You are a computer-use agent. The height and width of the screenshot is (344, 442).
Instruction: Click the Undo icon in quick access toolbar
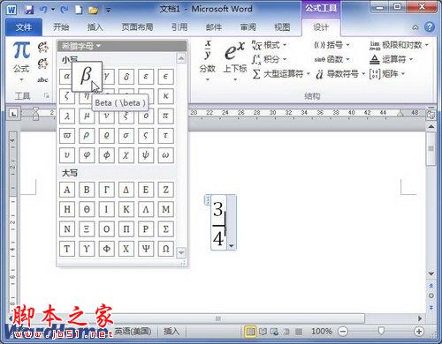tap(43, 10)
